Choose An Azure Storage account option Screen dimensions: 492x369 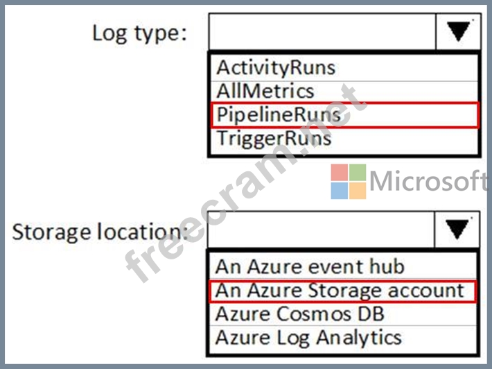click(x=342, y=291)
